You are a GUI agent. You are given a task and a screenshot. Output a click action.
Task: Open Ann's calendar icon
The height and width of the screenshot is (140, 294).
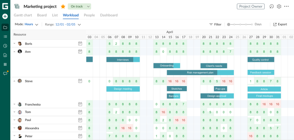[80, 51]
